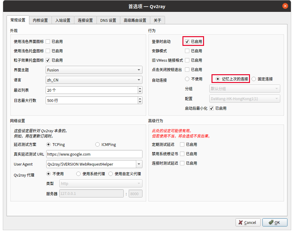294x233 pixels.
Task: Increase 最近列表 value with up arrow
Action: pos(140,88)
